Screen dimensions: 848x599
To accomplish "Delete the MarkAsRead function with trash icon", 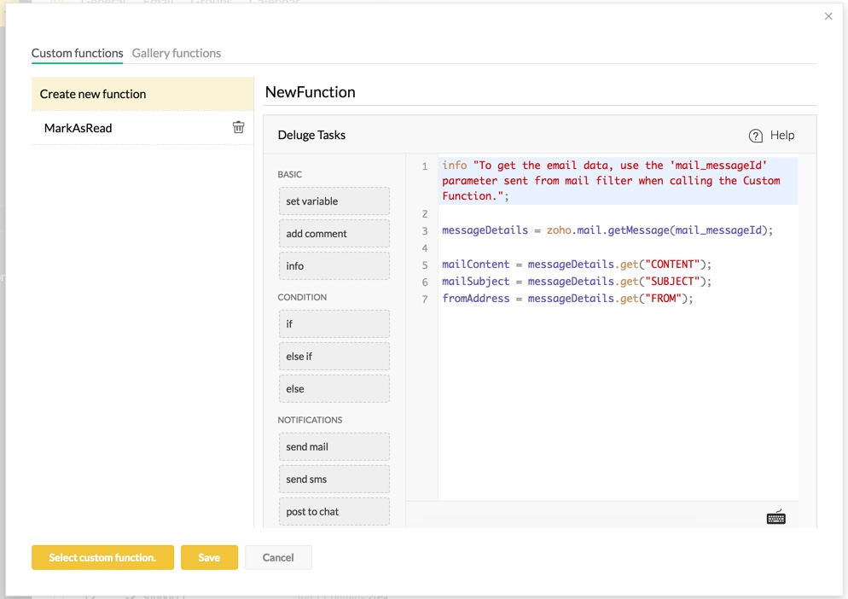I will pos(239,127).
